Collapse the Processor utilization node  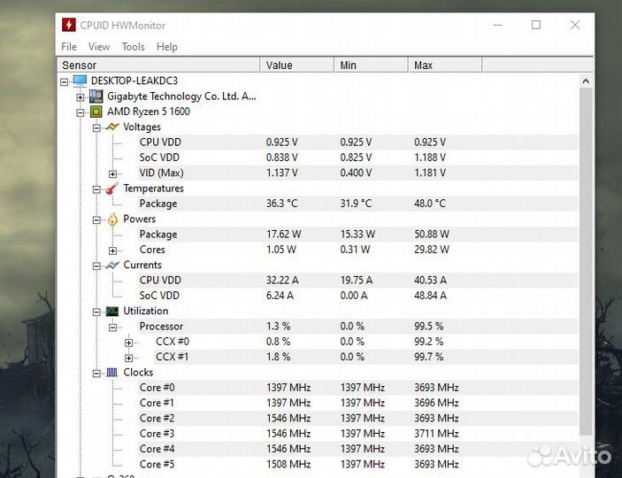(112, 328)
